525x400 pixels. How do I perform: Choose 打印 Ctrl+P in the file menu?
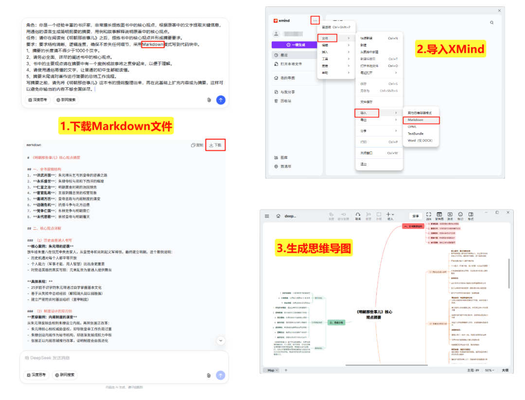(x=379, y=142)
